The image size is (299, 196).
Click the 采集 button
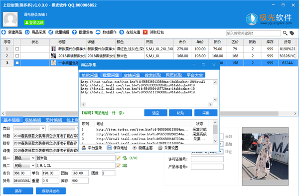click(x=206, y=113)
